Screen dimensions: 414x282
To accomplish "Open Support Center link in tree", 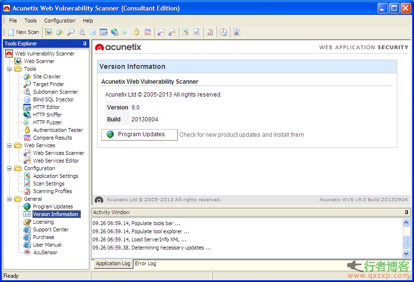I will [x=51, y=230].
